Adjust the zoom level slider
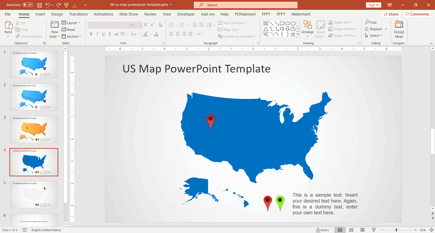This screenshot has height=233, width=435. 397,230
